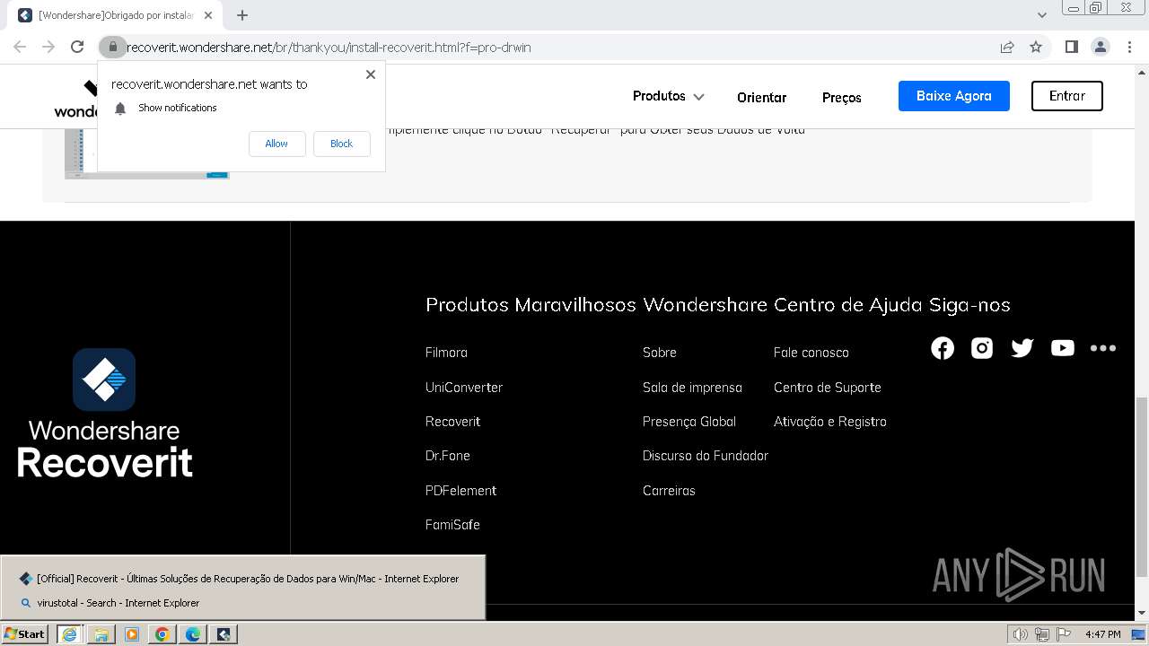This screenshot has width=1149, height=646.
Task: Open the Windows Start menu
Action: [25, 633]
